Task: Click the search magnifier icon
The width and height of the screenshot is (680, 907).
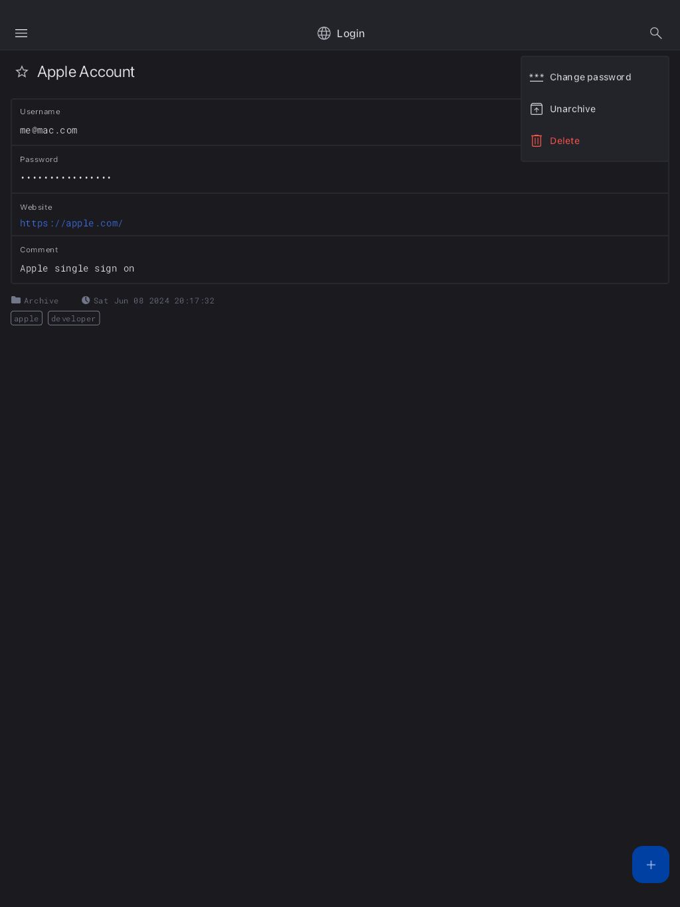Action: coord(655,33)
